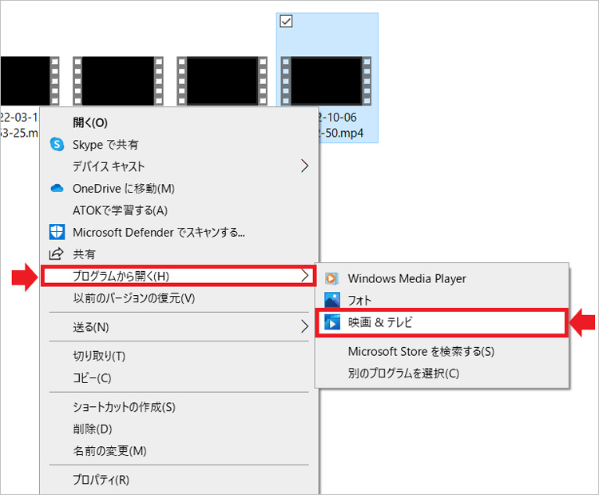Open プログラムから開く(H) menu entry
This screenshot has height=495, width=599.
coord(178,275)
